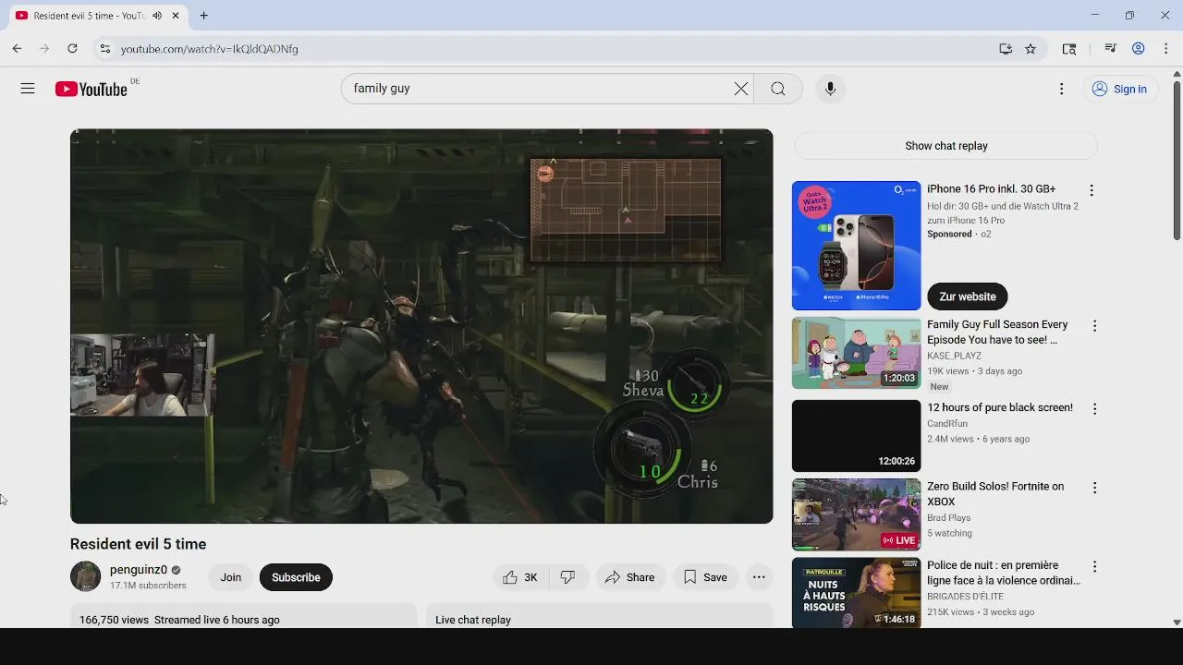Join penguinz0 channel membership
This screenshot has height=665, width=1183.
point(231,577)
